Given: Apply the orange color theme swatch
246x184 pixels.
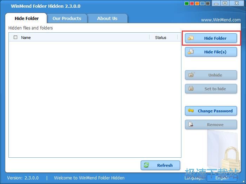Looking at the screenshot, I should tap(197, 4).
